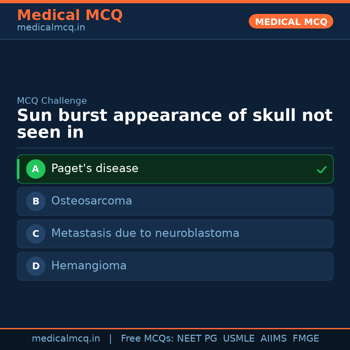Click the medicalmcq.in footer link
This screenshot has width=350, height=350.
point(66,338)
